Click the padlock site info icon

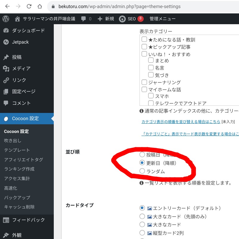(53, 6)
